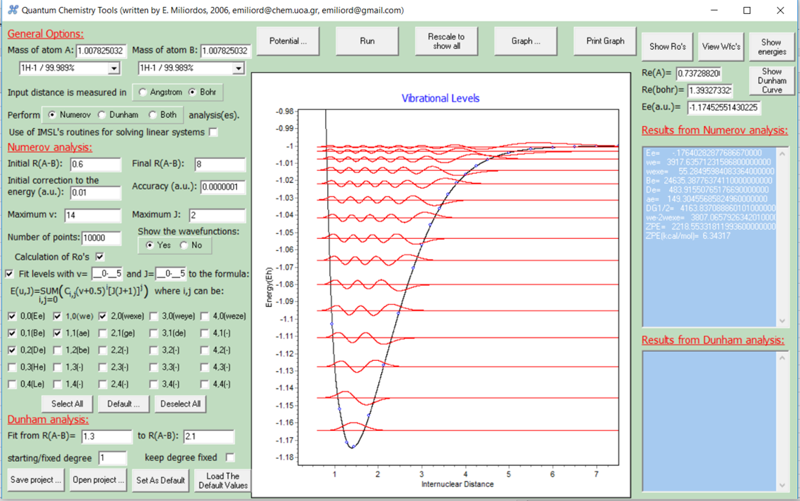This screenshot has height=501, width=800.
Task: Edit the Maximum v input field
Action: coord(93,216)
